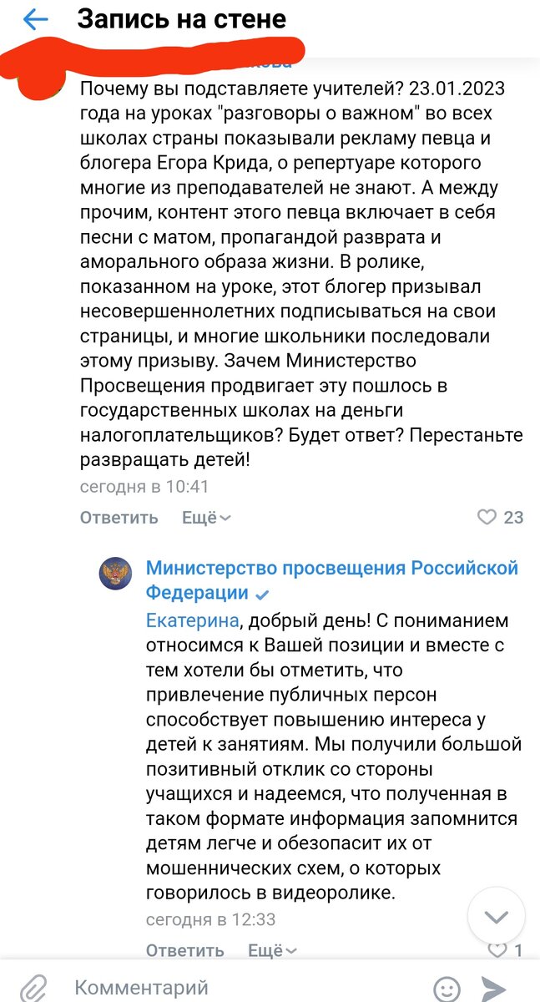Image resolution: width=540 pixels, height=1002 pixels.
Task: Tap the "Запись на стене" header title
Action: point(182,19)
